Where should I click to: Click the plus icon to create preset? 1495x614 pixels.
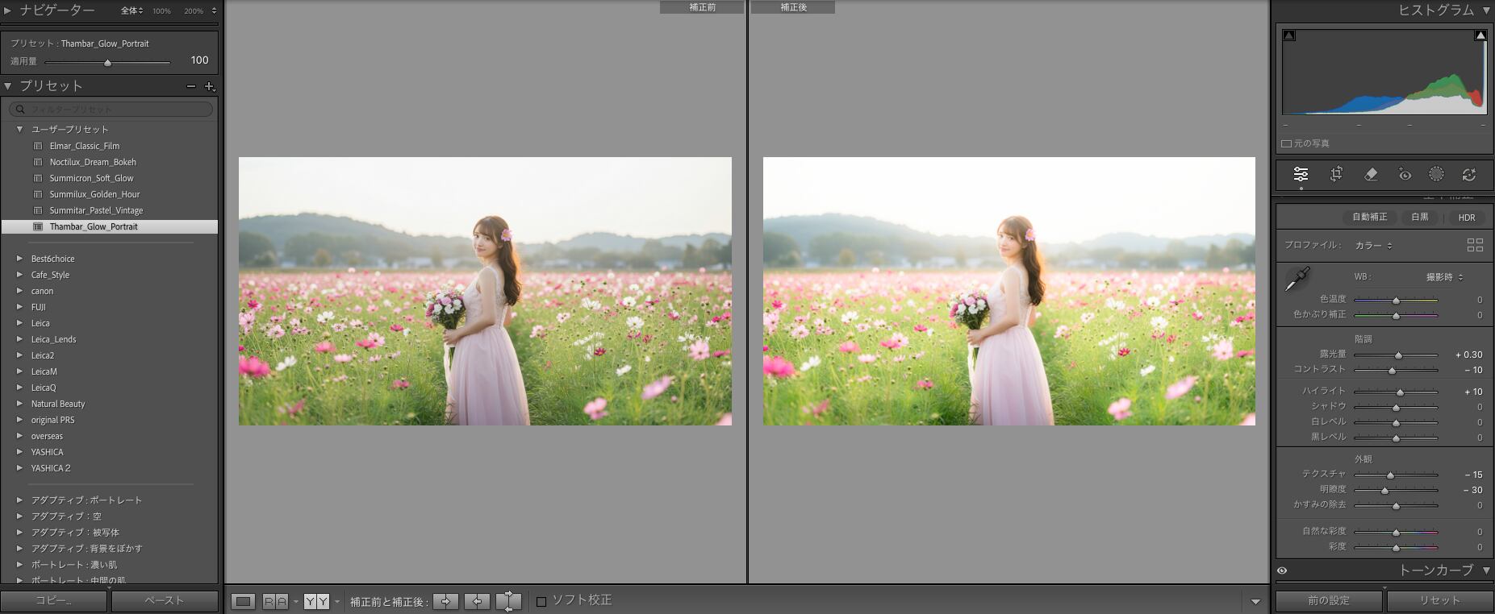point(209,86)
